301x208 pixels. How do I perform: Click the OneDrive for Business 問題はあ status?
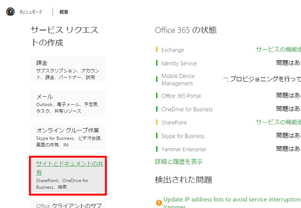point(288,109)
